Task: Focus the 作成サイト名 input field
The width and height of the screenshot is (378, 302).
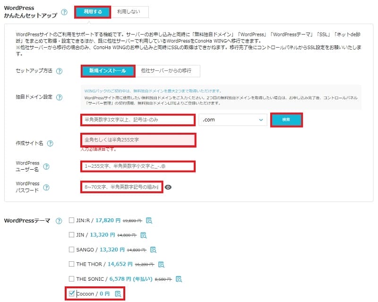Action: coord(137,140)
